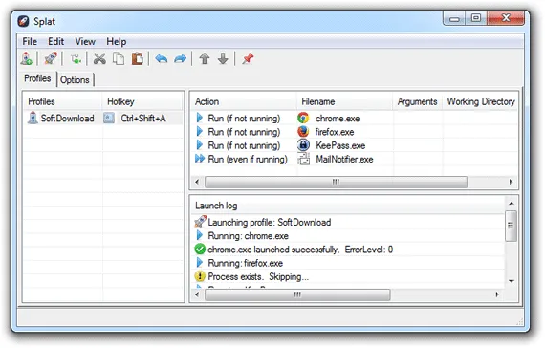Viewport: 545px width, 348px height.
Task: Click right arrow of launch log horizontal scrollbar
Action: coord(497,294)
